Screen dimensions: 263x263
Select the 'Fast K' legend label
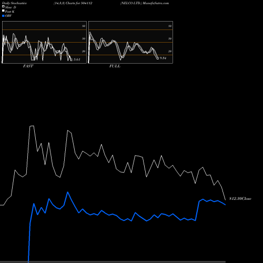click(x=10, y=12)
